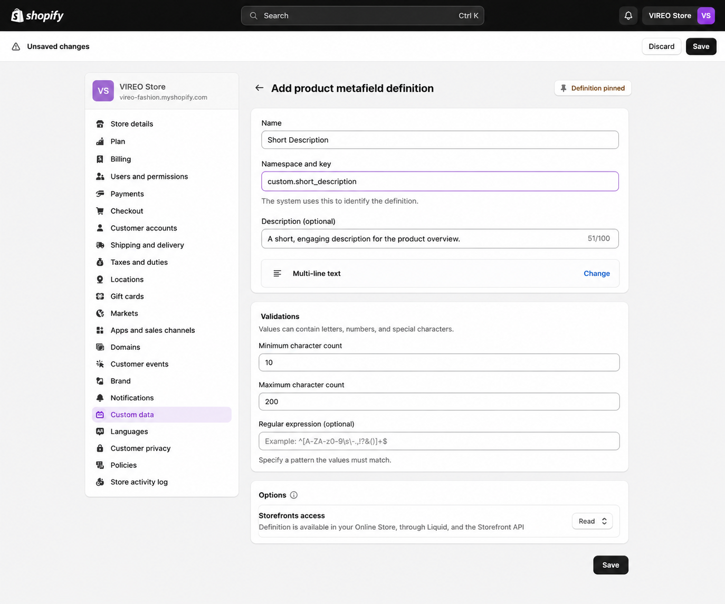The height and width of the screenshot is (604, 725).
Task: Click the back arrow beside page title
Action: coord(259,88)
